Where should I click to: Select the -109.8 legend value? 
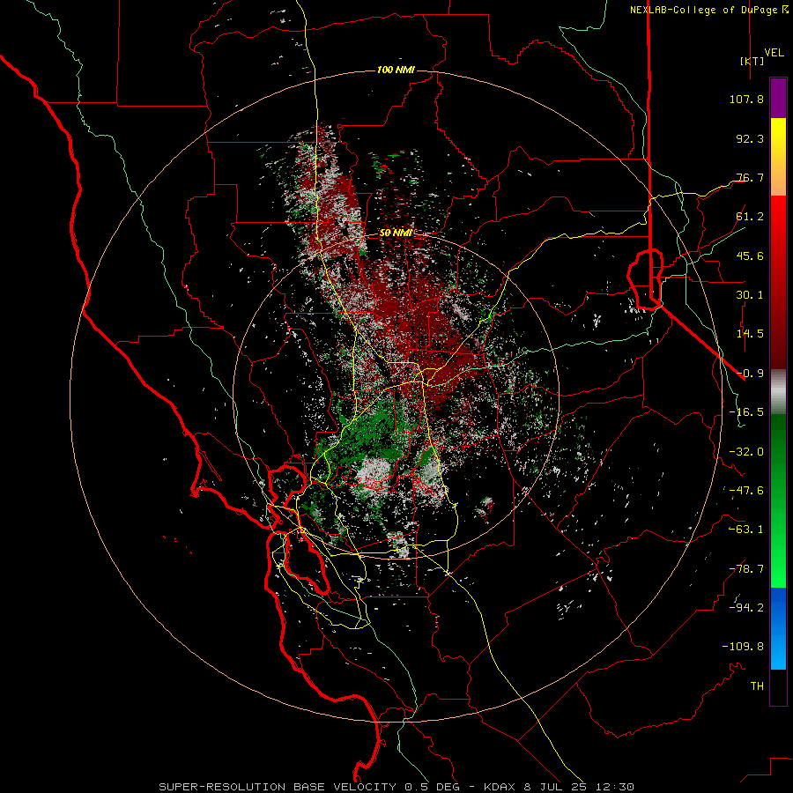click(743, 647)
